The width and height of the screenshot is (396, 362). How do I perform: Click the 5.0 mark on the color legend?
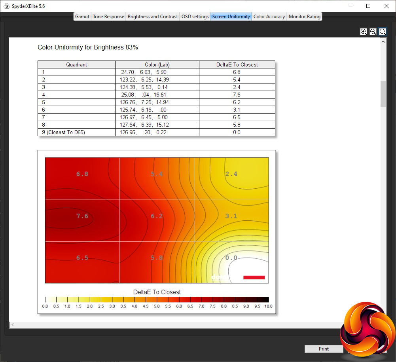157,307
